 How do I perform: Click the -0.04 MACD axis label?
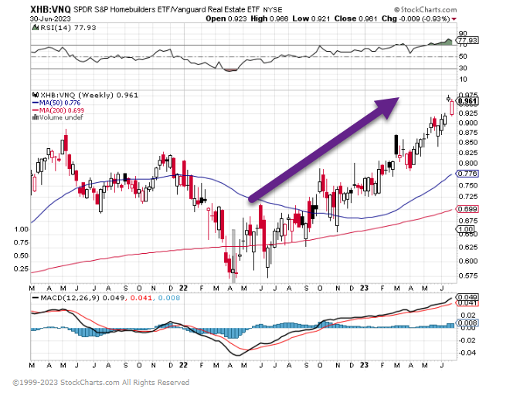pyautogui.click(x=467, y=353)
